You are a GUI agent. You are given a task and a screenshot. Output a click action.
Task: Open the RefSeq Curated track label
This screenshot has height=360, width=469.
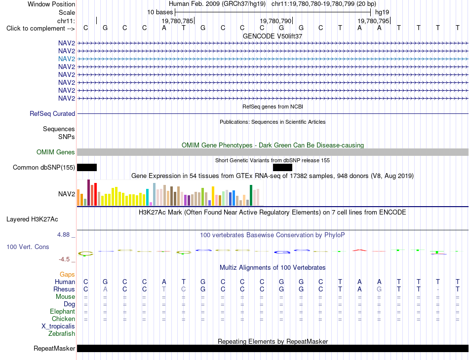click(x=52, y=113)
